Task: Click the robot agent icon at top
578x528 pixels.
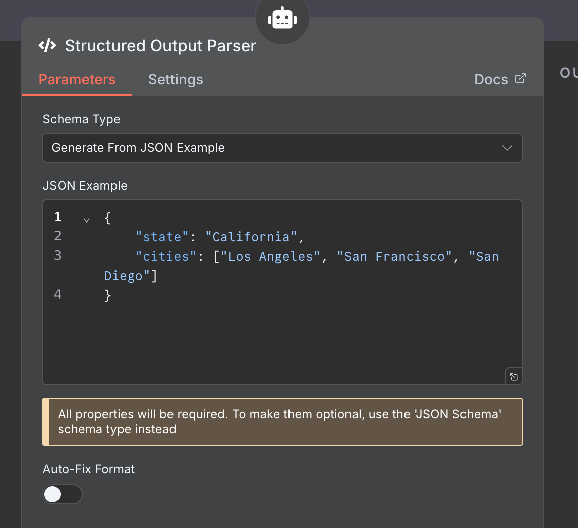Action: [282, 19]
